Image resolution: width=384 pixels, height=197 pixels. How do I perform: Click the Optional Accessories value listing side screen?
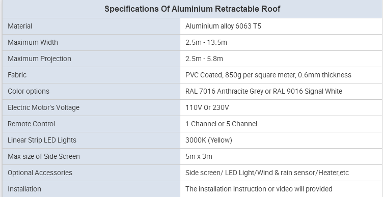coord(267,173)
